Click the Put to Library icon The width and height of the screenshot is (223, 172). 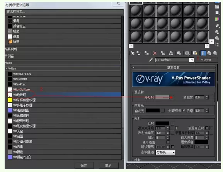[179, 53]
